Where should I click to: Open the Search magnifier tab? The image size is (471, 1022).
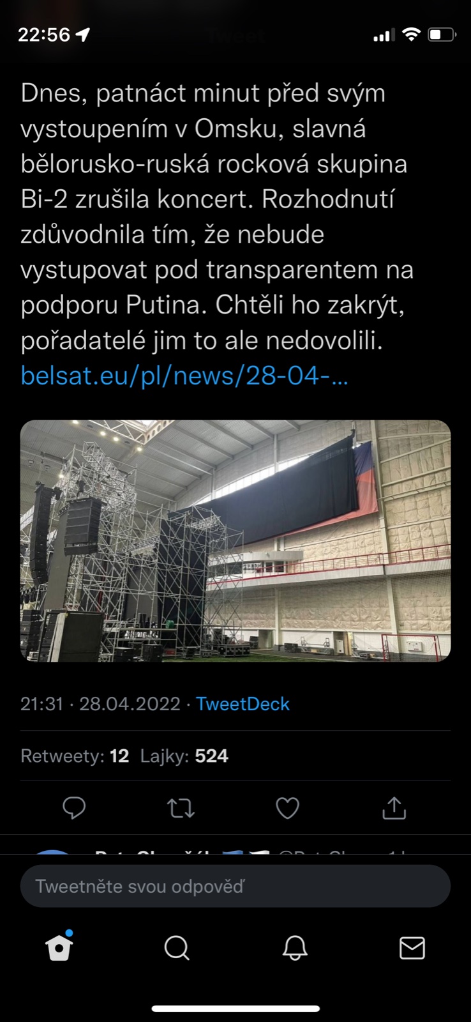point(177,948)
